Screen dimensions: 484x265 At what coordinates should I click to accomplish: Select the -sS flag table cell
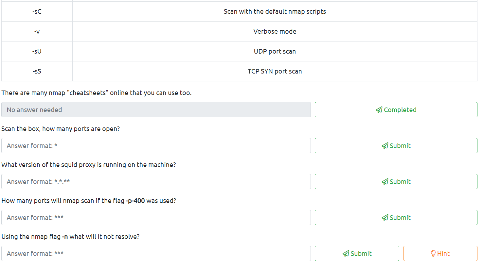[37, 71]
